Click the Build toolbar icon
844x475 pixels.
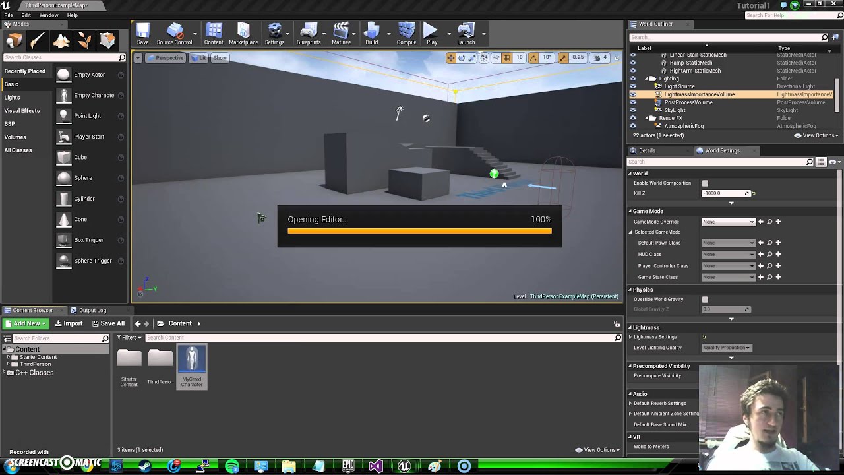coord(372,34)
